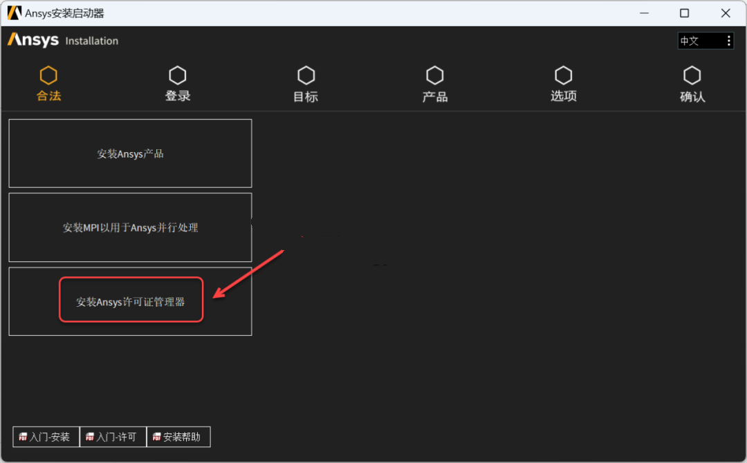Close the Ansys安装启动器 window
Viewport: 747px width, 463px height.
pos(726,13)
